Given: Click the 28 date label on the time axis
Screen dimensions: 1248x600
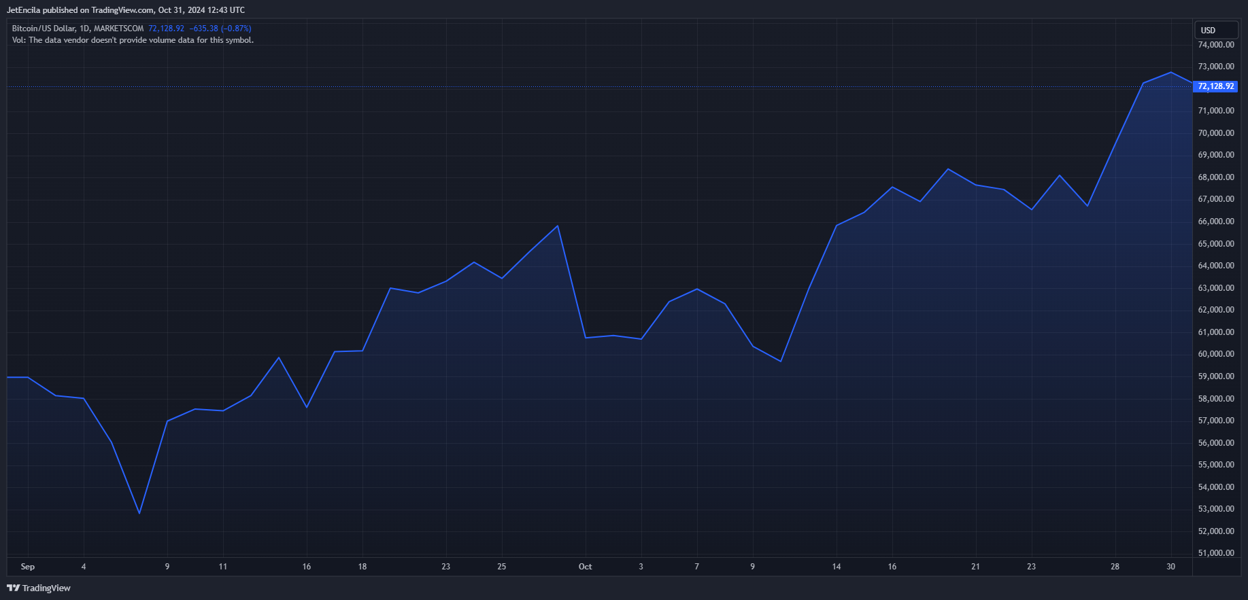Looking at the screenshot, I should pos(1115,567).
